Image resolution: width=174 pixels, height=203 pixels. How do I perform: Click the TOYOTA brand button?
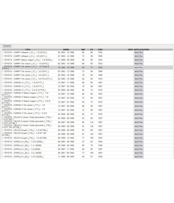pos(7,46)
